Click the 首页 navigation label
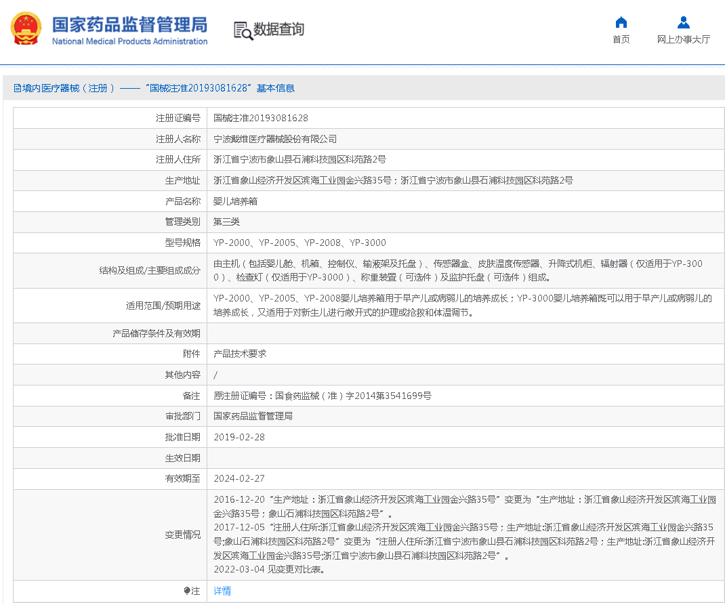Viewport: 725px width, 605px height. coord(619,39)
